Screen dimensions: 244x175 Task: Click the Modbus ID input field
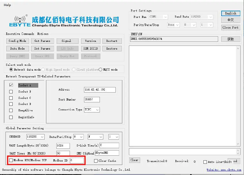tap(77, 160)
